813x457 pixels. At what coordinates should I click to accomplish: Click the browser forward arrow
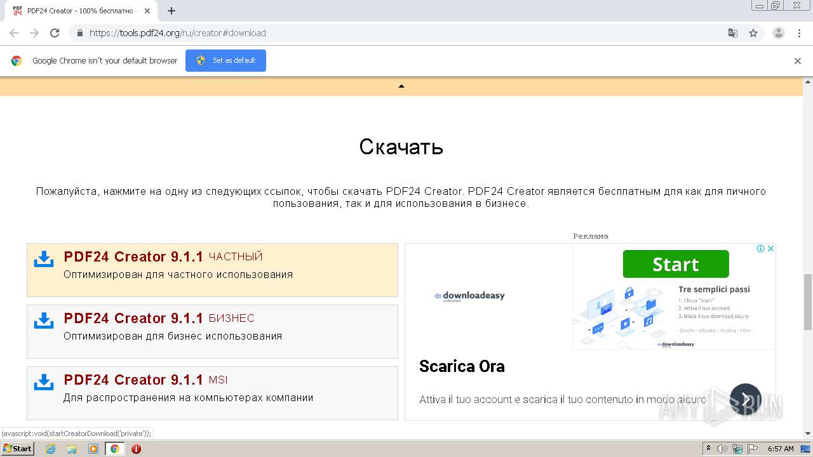[x=34, y=33]
